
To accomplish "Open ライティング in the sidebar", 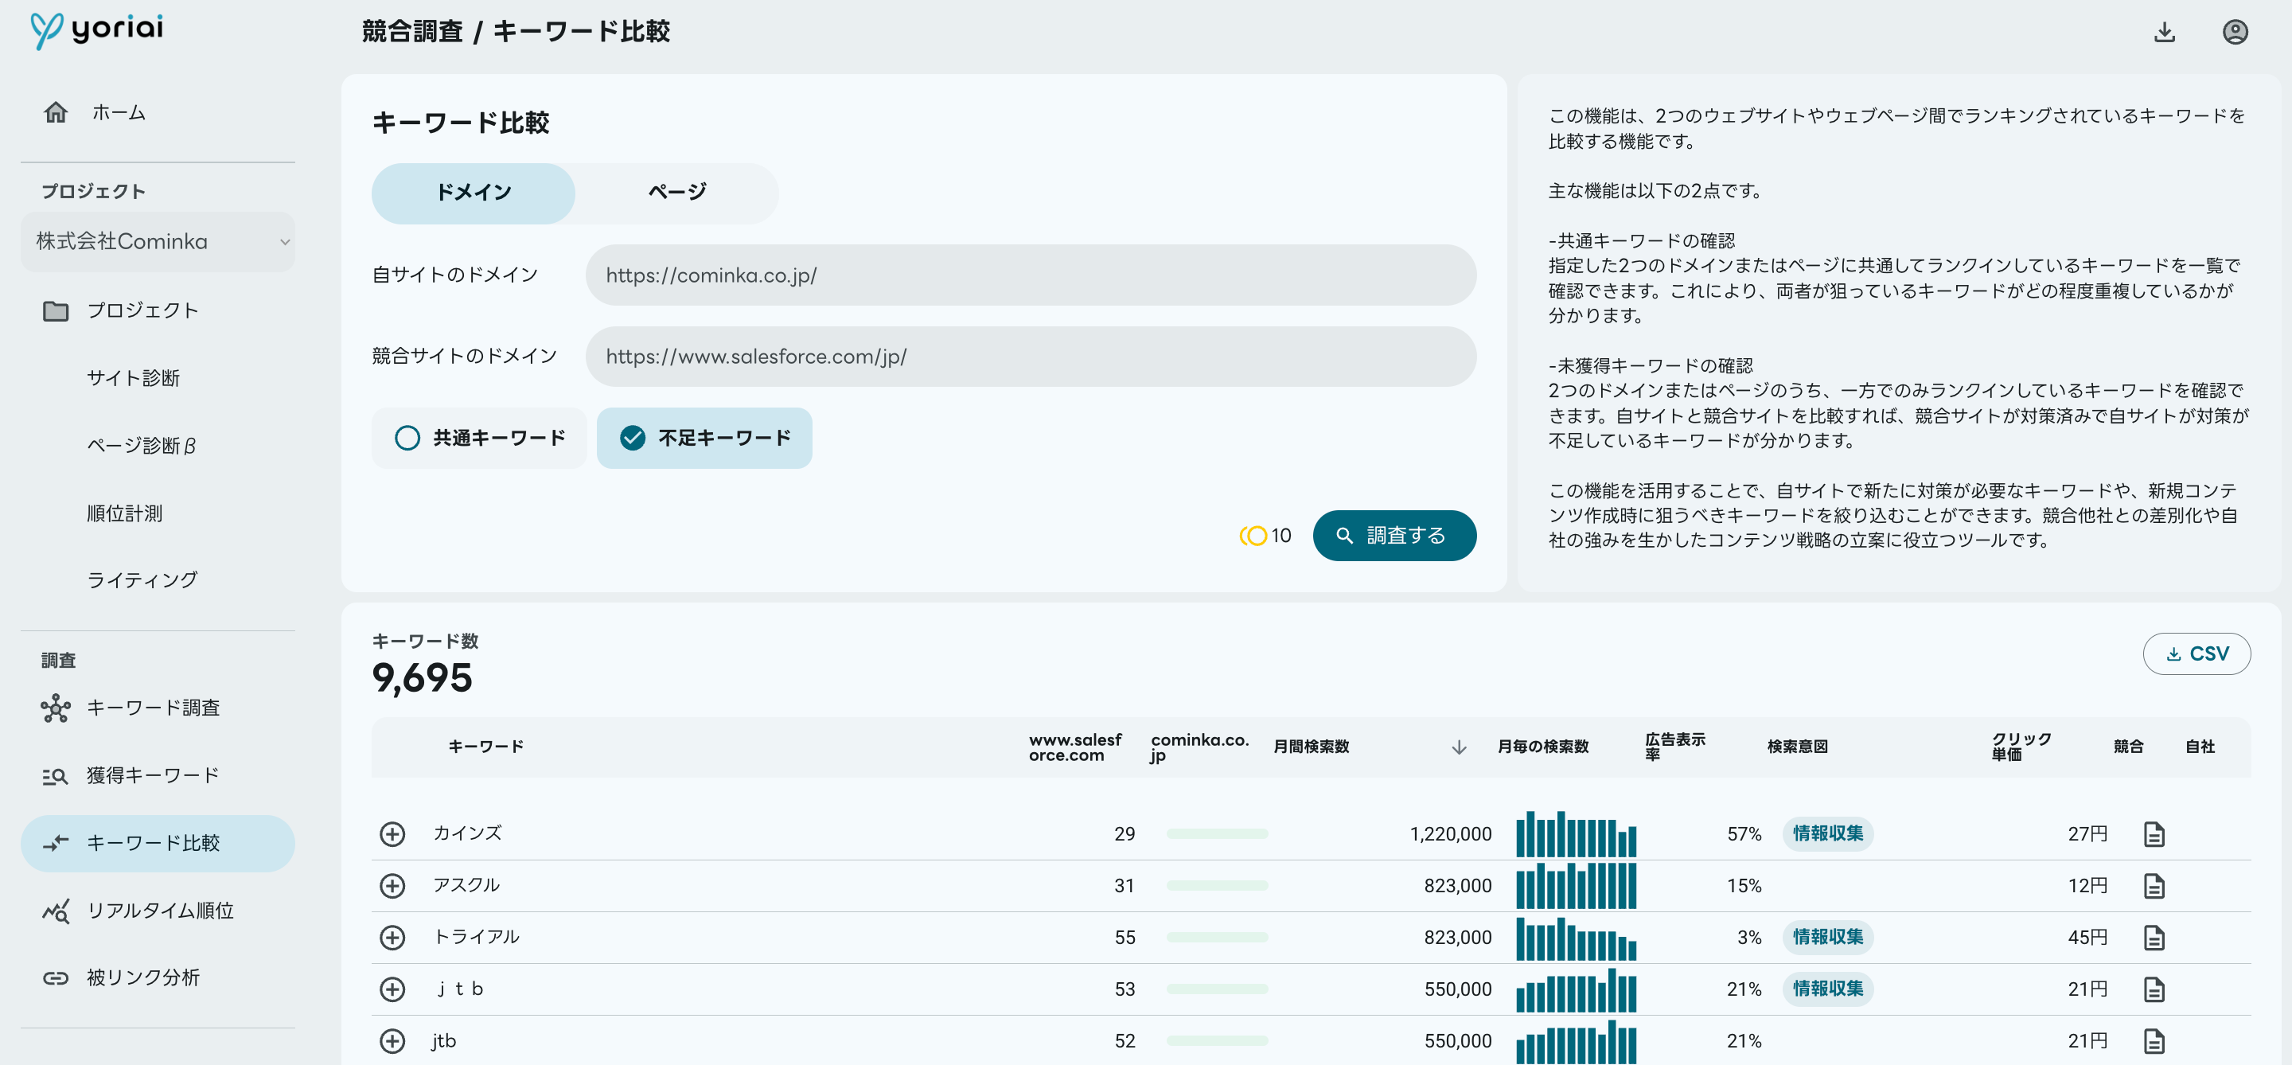I will [x=142, y=580].
